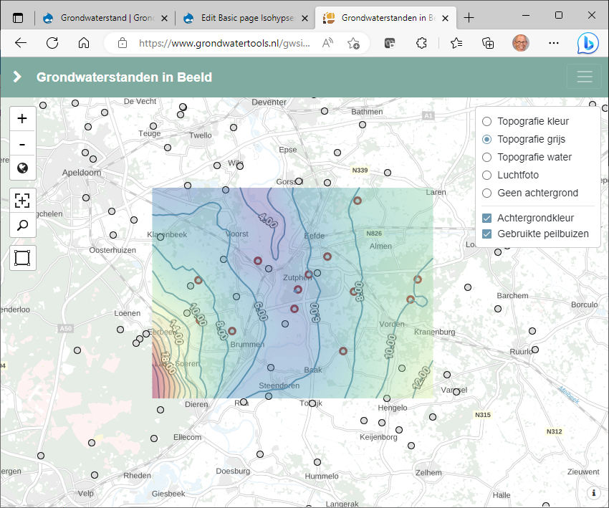Minimize the browser window
The height and width of the screenshot is (508, 609).
pyautogui.click(x=526, y=16)
